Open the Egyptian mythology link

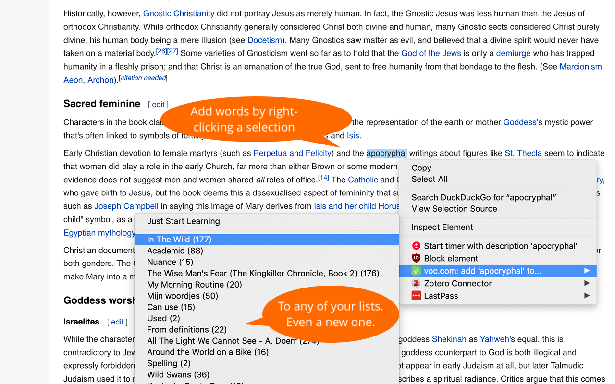tap(99, 233)
